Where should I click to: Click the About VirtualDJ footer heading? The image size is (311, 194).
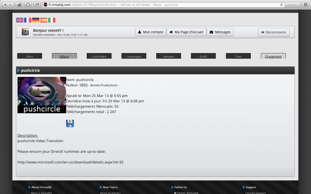(x=41, y=187)
